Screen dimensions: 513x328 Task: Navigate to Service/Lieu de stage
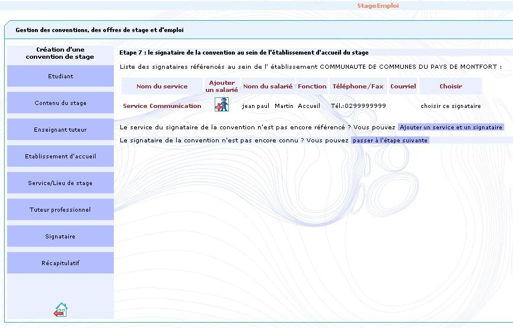60,183
